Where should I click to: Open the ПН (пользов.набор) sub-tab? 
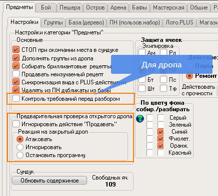134,22
